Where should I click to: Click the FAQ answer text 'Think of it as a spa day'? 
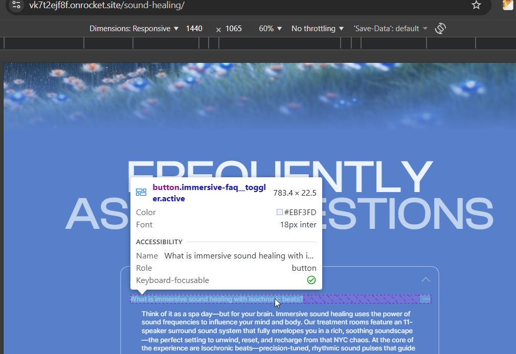(x=279, y=331)
